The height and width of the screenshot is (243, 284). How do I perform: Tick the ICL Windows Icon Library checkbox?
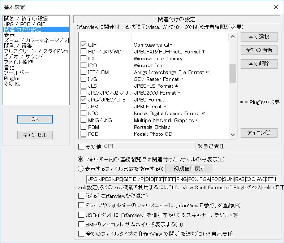(x=83, y=58)
